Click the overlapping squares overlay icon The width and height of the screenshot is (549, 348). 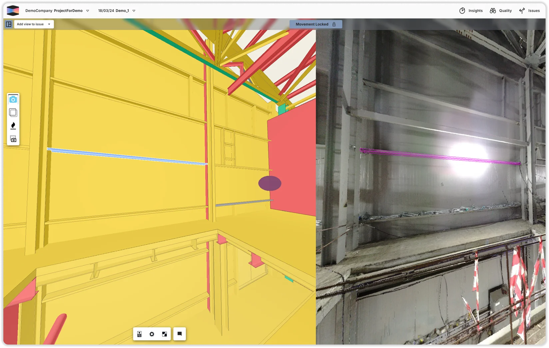[x=13, y=112]
